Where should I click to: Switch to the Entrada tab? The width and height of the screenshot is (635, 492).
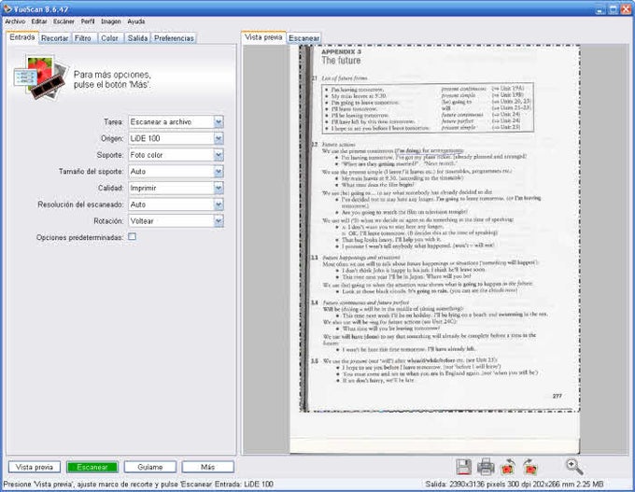coord(22,37)
